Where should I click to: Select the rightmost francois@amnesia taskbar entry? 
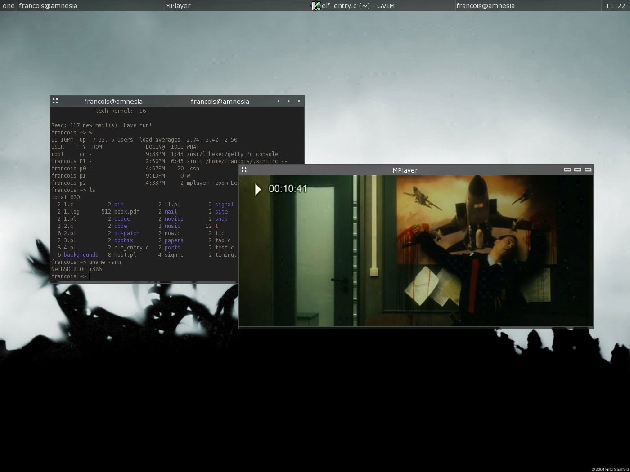[x=485, y=6]
